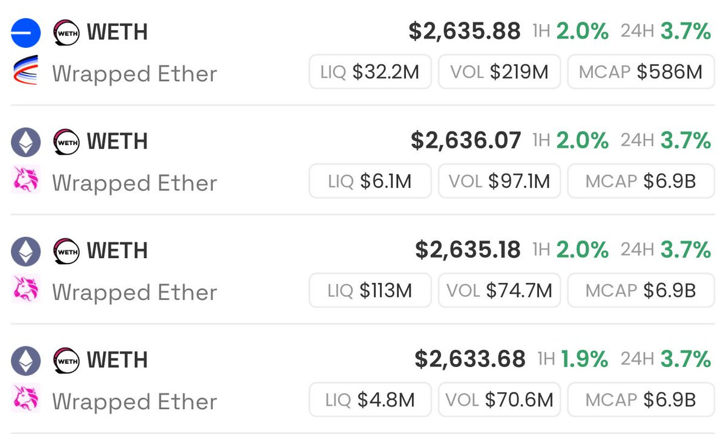Click the blue Base chain icon in first row
726x434 pixels.
(x=25, y=33)
